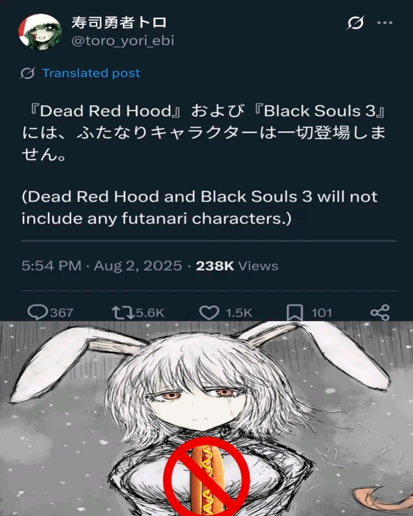Viewport: 413px width, 516px height.
Task: Tap the share icon
Action: click(380, 313)
